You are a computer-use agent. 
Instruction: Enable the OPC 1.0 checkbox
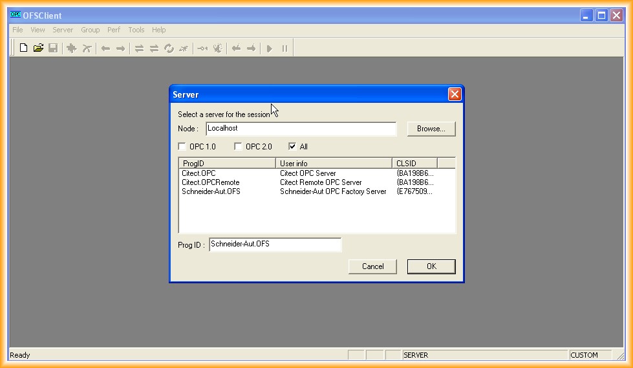coord(182,147)
